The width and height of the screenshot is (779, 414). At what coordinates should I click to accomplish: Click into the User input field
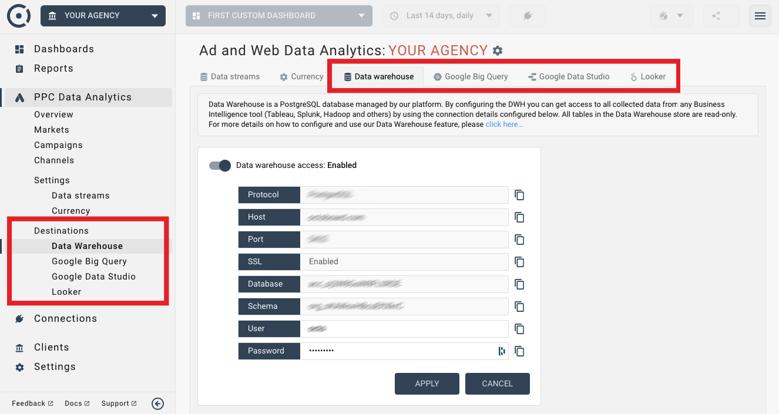pyautogui.click(x=404, y=329)
